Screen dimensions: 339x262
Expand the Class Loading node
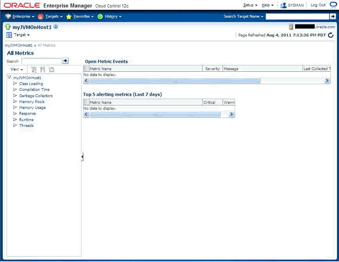(15, 83)
